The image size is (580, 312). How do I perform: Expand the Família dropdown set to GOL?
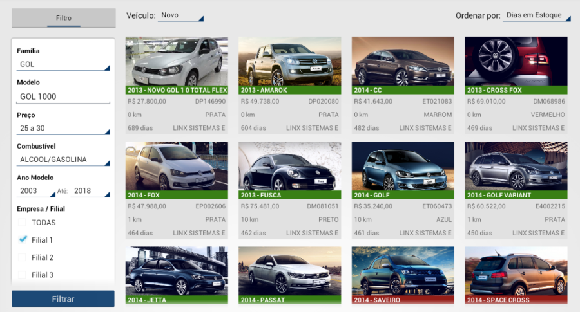click(x=63, y=64)
